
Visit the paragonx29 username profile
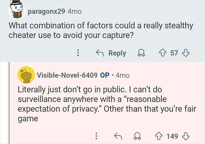click(47, 12)
